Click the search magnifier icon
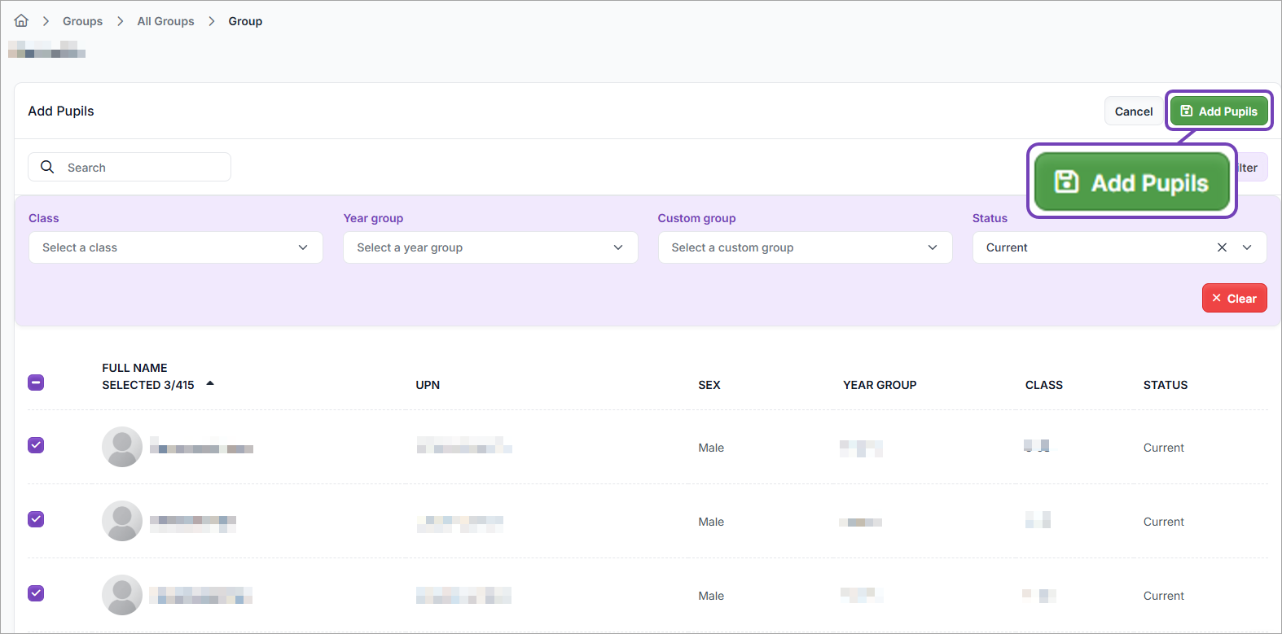Screen dimensions: 1282x634 pos(47,167)
